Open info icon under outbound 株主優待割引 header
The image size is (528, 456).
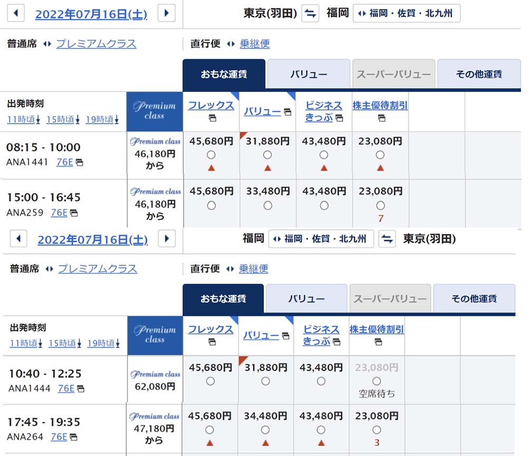[382, 118]
